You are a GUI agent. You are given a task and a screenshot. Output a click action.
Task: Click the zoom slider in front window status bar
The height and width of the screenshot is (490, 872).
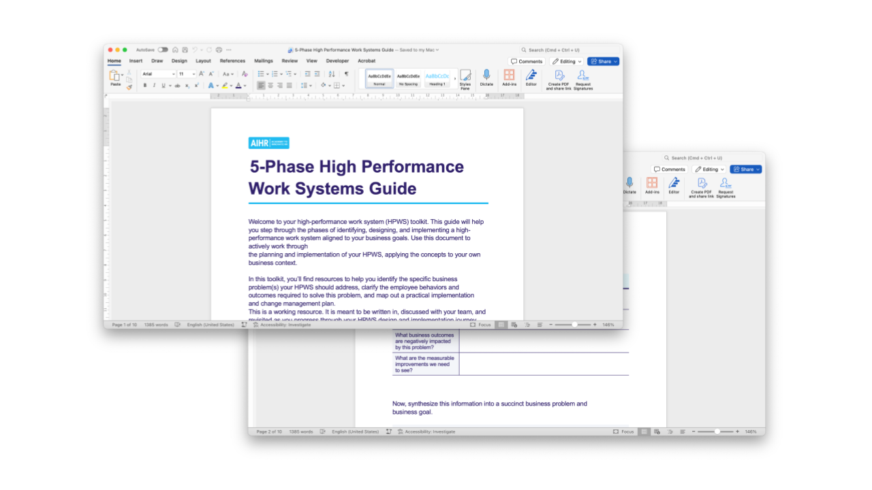[x=574, y=325]
